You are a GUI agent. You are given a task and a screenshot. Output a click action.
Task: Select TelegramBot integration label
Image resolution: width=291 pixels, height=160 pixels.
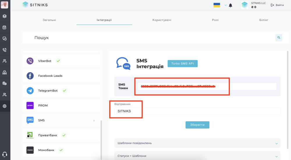click(x=48, y=90)
